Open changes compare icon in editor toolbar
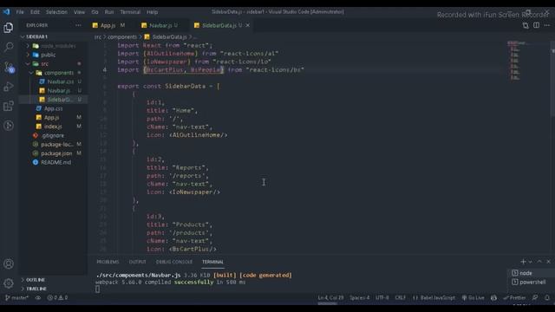Screen dimensions: 555x312 (x=526, y=25)
